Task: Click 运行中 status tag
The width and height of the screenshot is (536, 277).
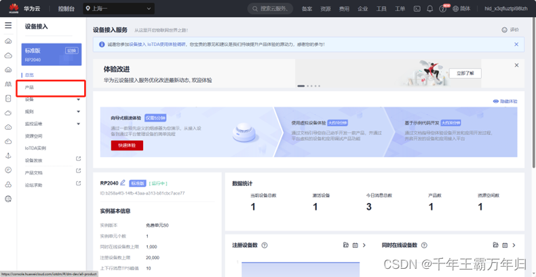Action: [158, 183]
